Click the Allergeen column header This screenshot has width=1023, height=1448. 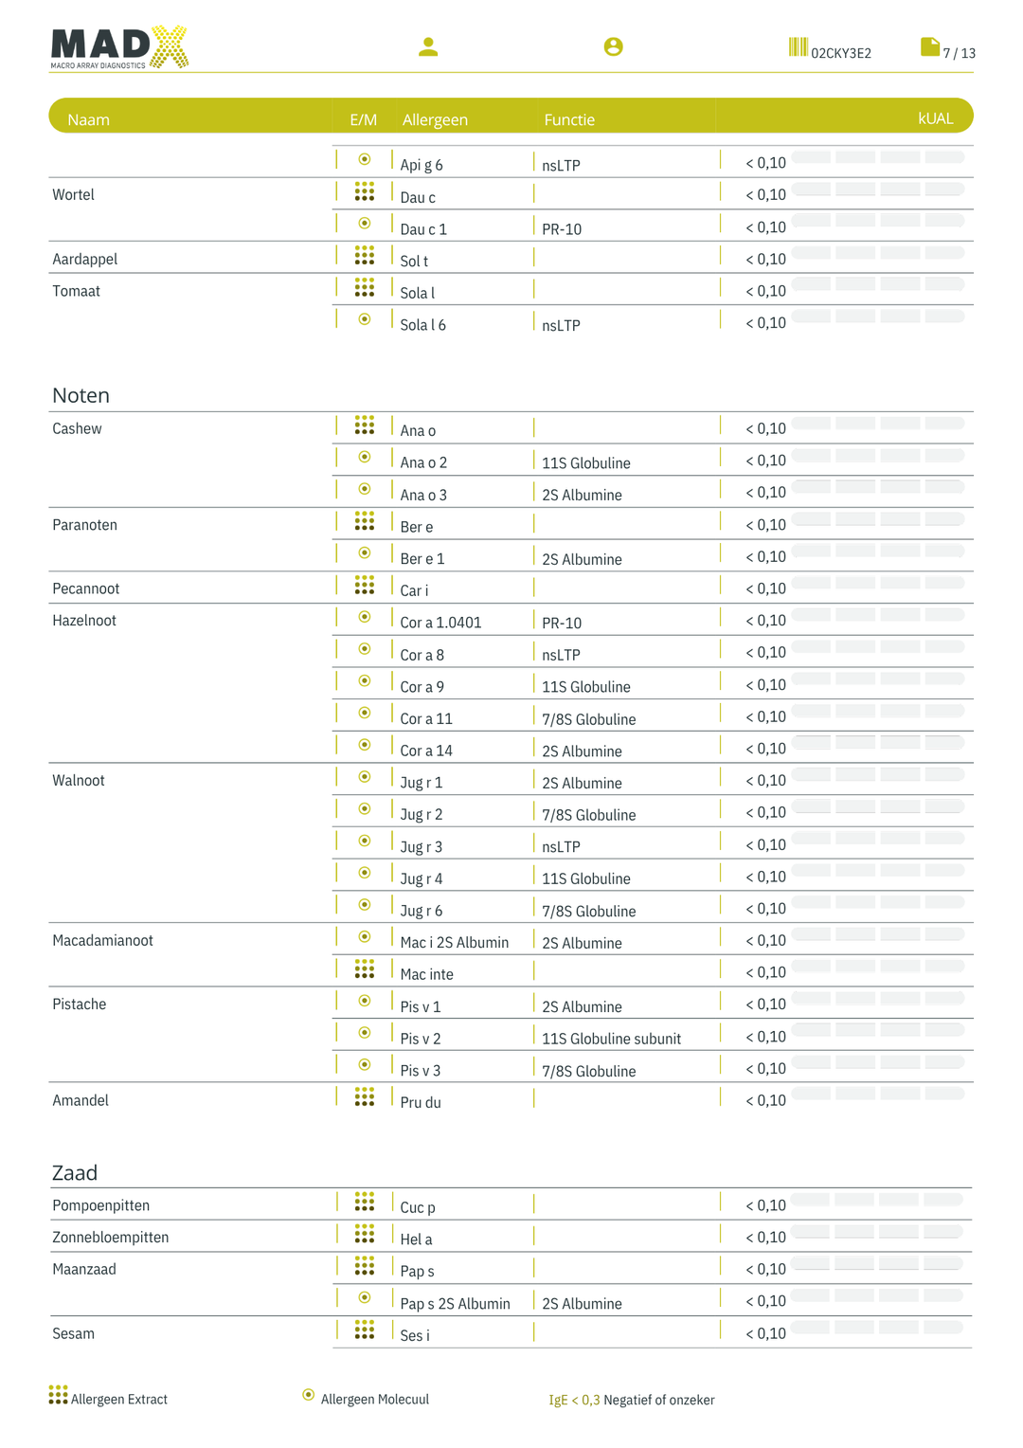pyautogui.click(x=435, y=119)
